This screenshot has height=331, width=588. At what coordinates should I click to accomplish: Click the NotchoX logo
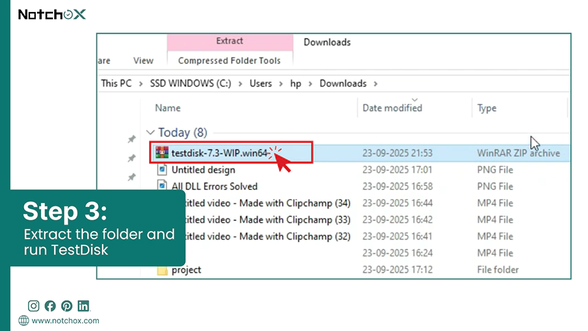tap(52, 14)
